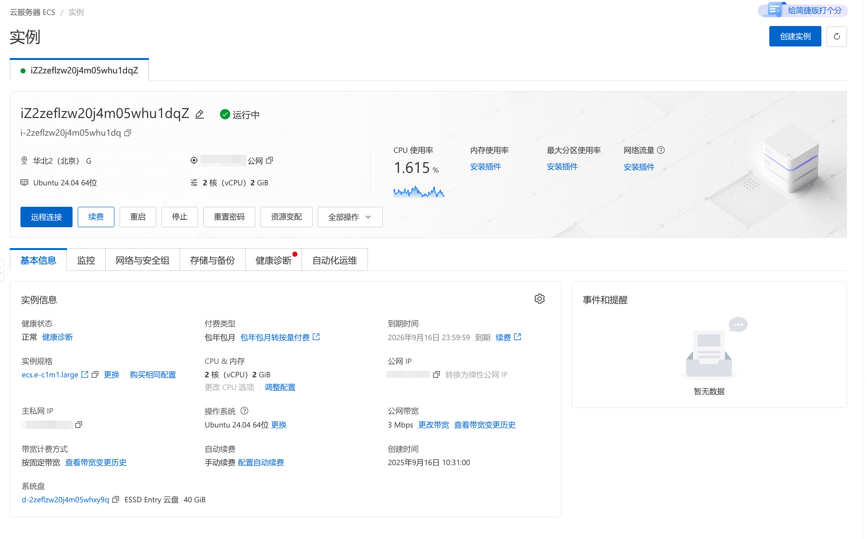The image size is (867, 539).
Task: Click help icon beside 操作系统 label
Action: [x=245, y=411]
